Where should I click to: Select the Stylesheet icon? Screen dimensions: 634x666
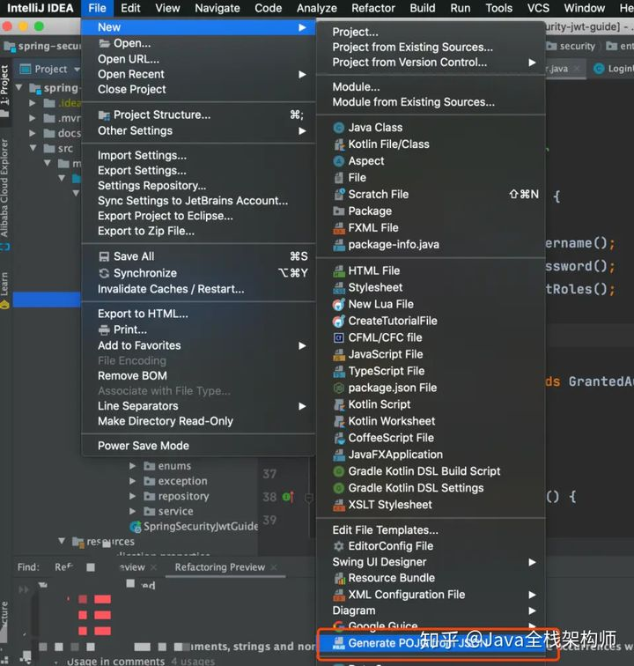[338, 287]
